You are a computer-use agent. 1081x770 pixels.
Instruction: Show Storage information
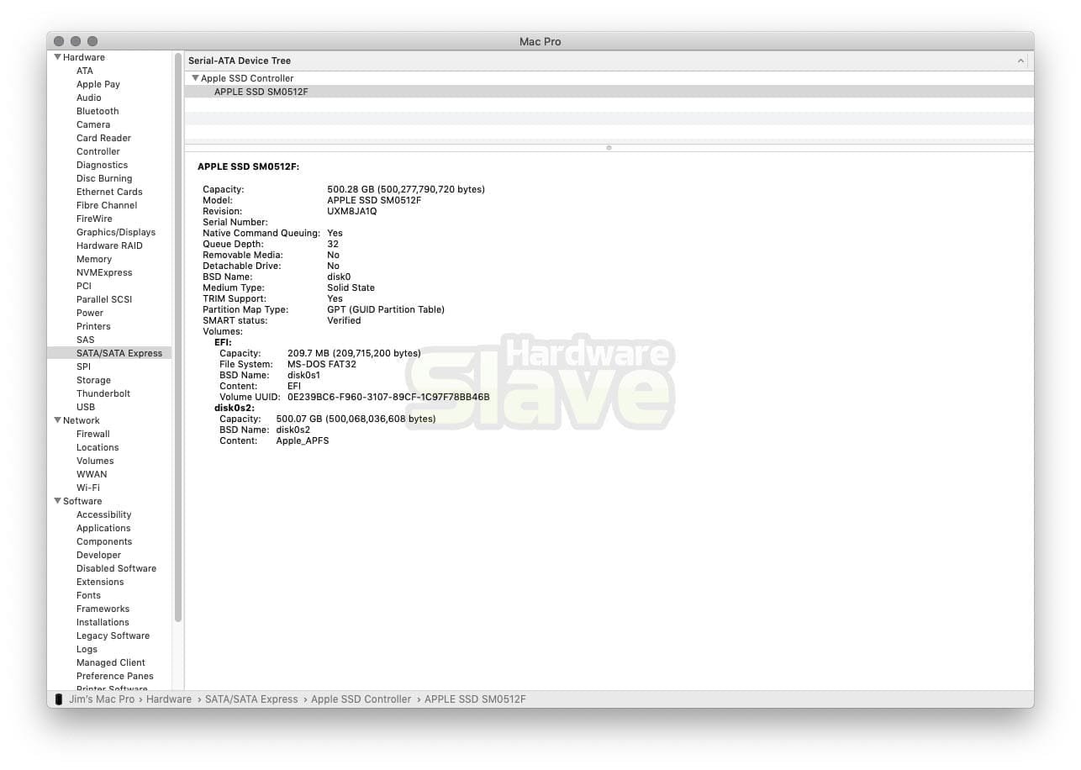click(x=93, y=380)
